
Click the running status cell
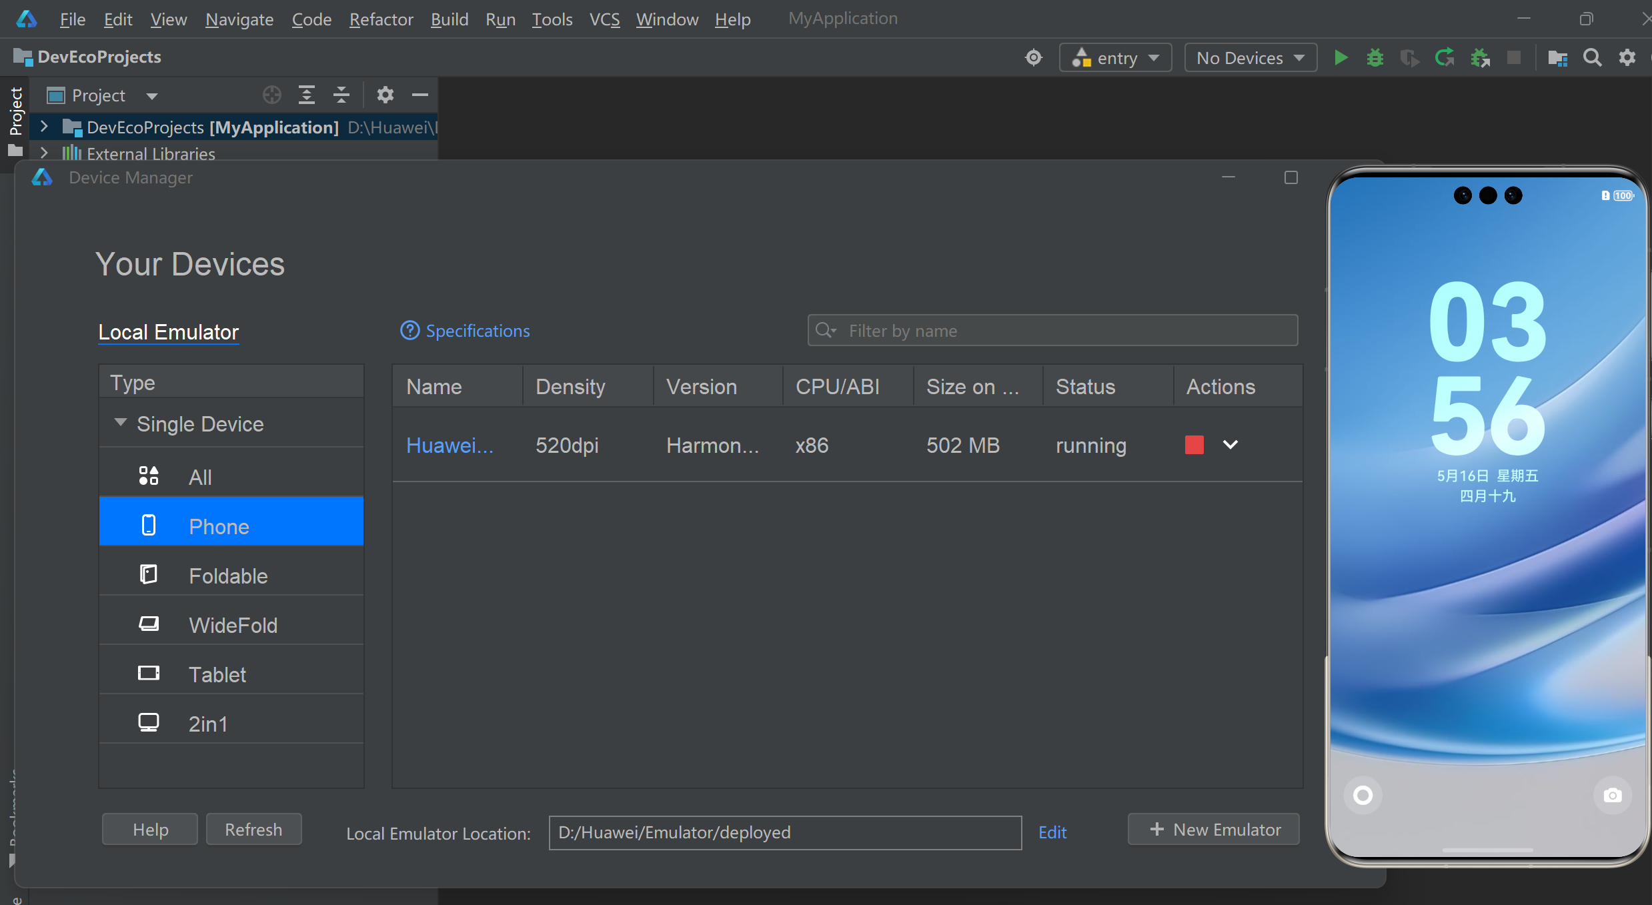[1091, 445]
